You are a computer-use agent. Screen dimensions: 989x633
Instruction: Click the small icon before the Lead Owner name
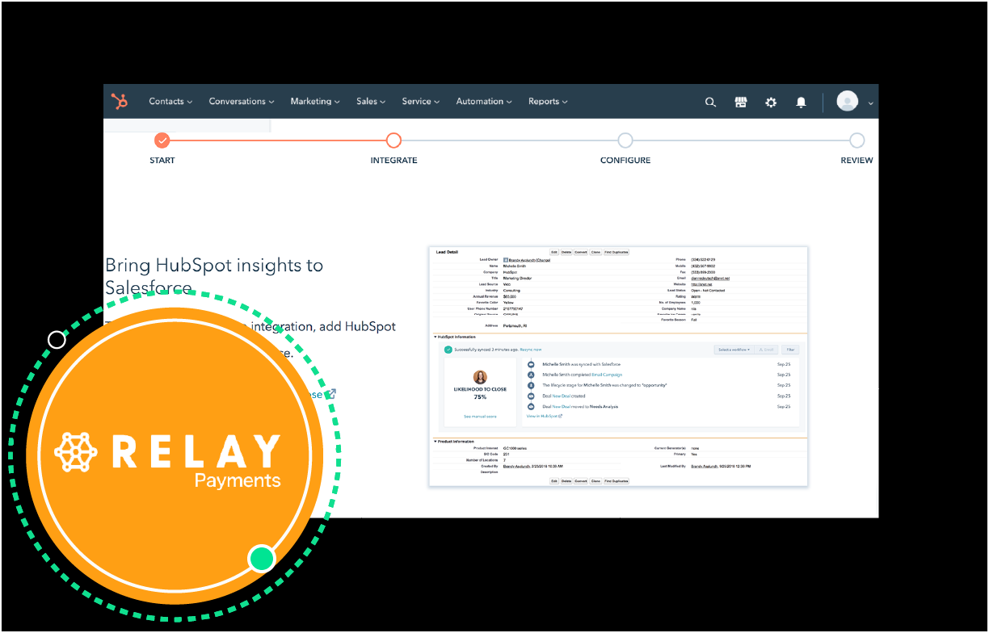click(505, 260)
